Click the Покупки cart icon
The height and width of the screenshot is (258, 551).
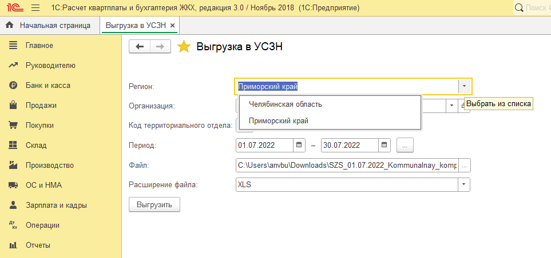pyautogui.click(x=13, y=125)
